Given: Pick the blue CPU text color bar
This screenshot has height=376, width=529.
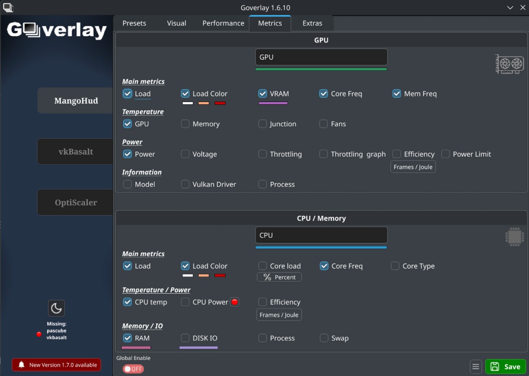Looking at the screenshot, I should coord(321,248).
